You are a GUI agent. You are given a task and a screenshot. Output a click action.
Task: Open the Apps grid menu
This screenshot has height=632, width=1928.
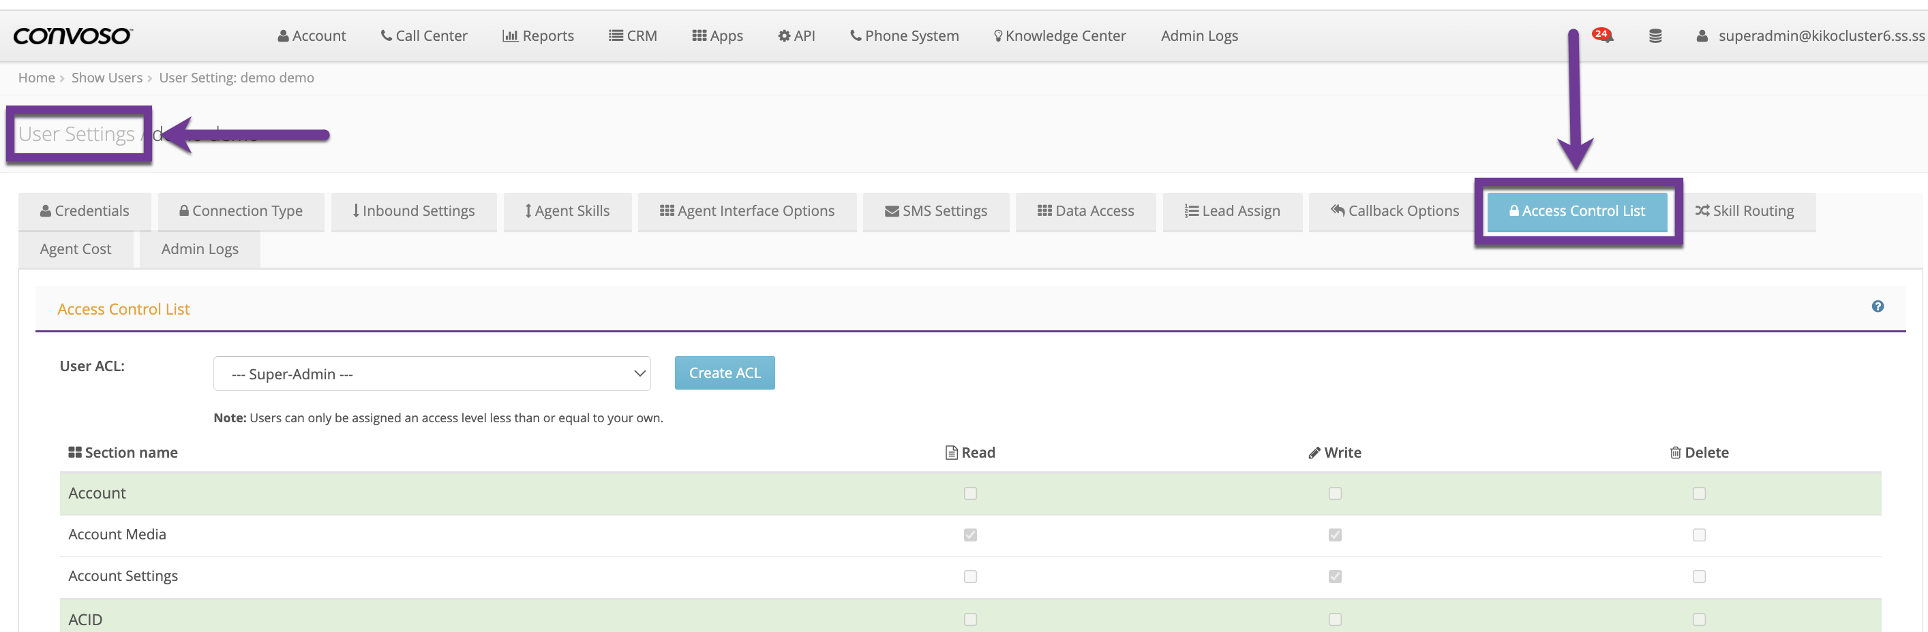pos(717,36)
